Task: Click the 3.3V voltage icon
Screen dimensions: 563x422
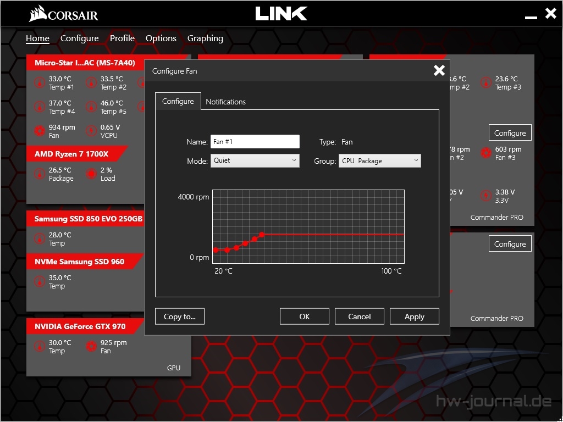Action: pyautogui.click(x=485, y=196)
